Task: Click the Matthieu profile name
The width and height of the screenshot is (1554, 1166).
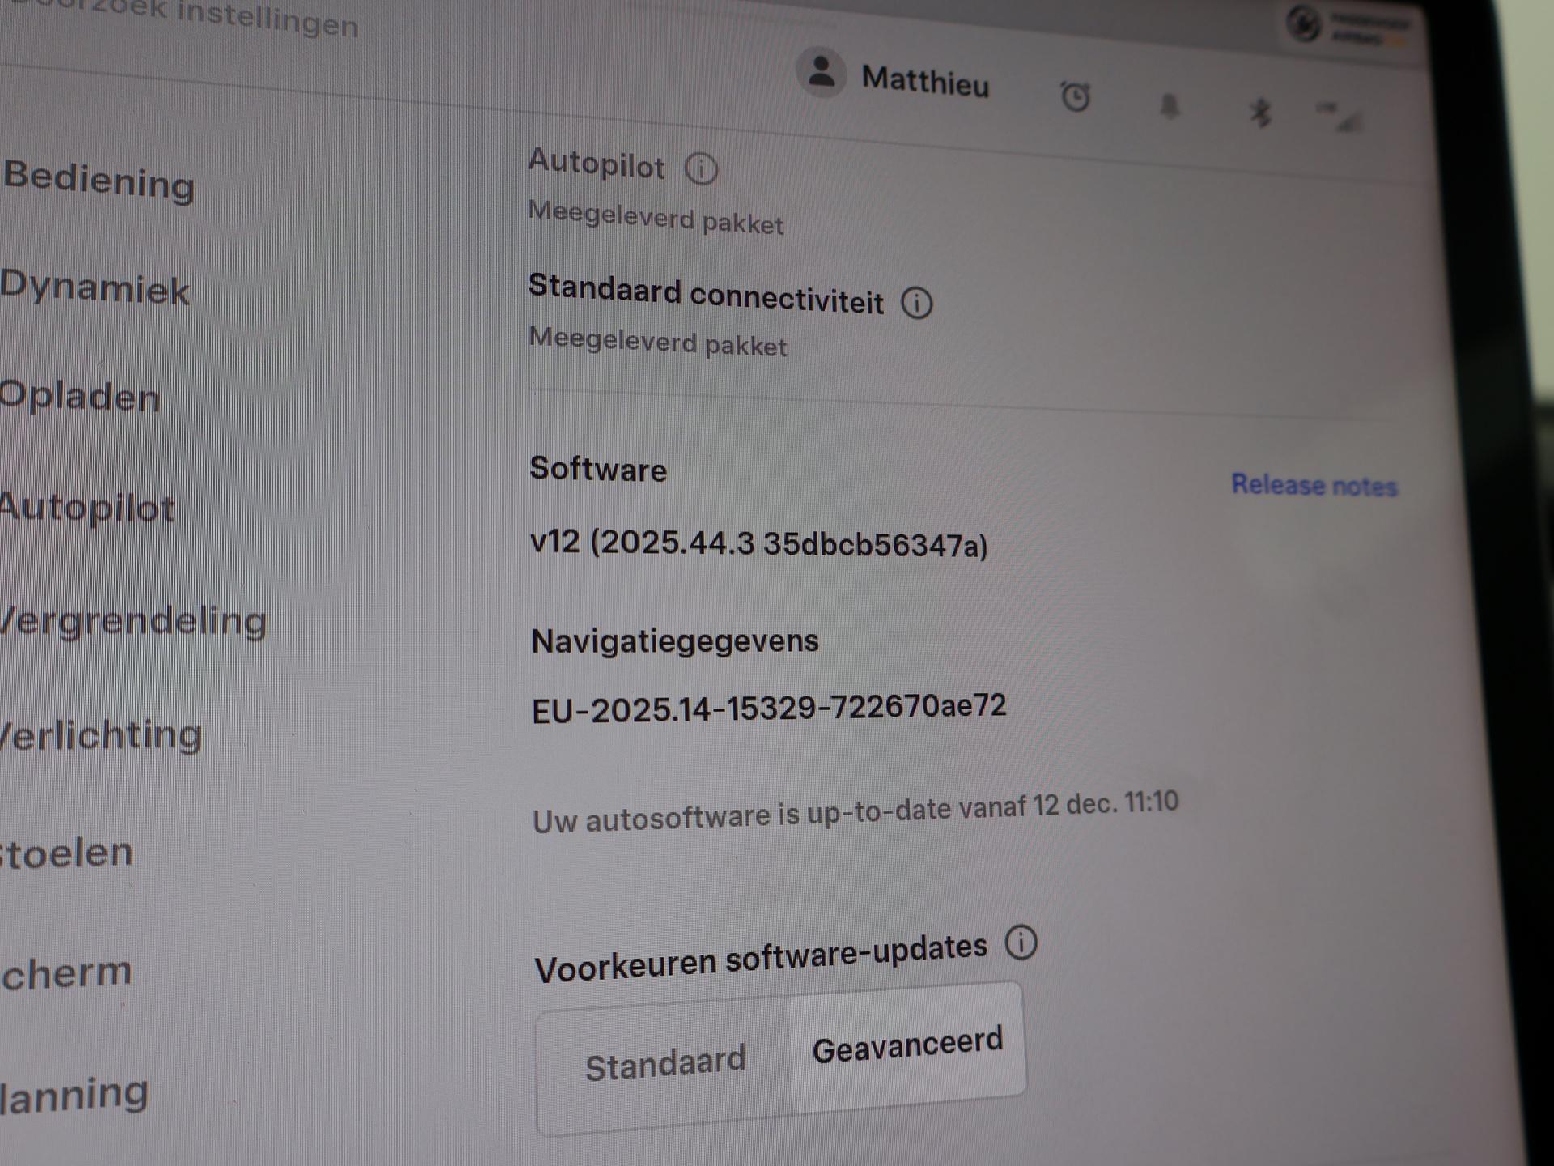Action: [x=925, y=81]
